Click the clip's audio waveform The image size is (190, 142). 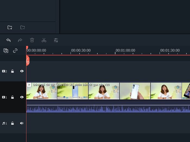[x=108, y=109]
